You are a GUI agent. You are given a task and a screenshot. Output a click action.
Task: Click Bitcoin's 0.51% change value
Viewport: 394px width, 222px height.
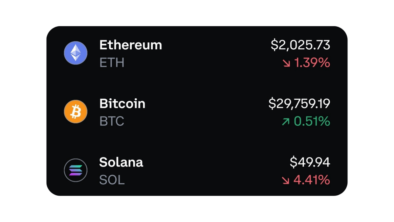[312, 122]
